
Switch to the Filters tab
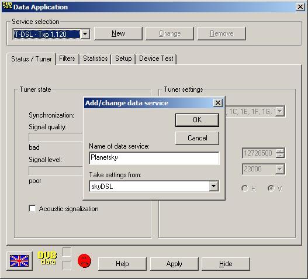coord(67,58)
